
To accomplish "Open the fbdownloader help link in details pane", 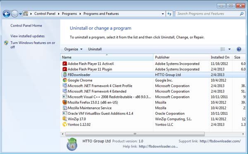I will [158, 147].
